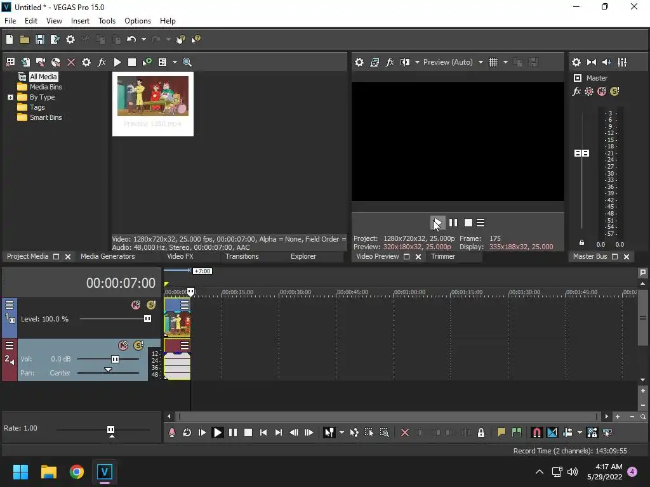Open audio track 2 hamburger menu
This screenshot has height=487, width=650.
(x=10, y=346)
